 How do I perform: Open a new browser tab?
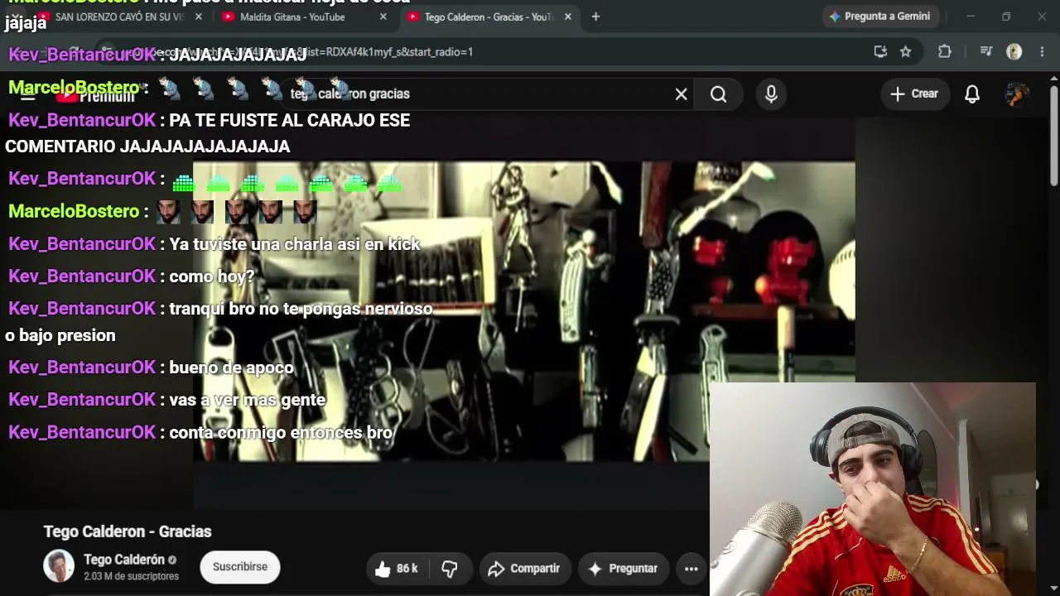pyautogui.click(x=595, y=17)
